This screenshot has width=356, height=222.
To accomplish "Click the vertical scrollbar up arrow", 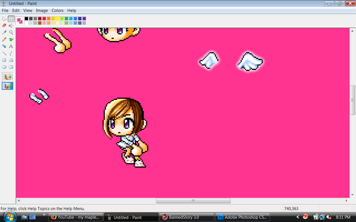I will [352, 31].
